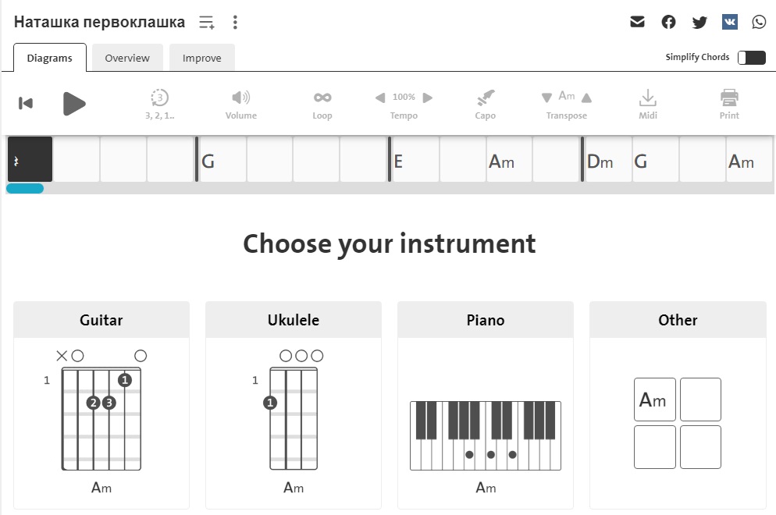Open the three-dot more options menu
This screenshot has height=515, width=776.
(x=235, y=22)
